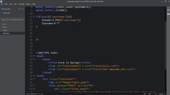The height and width of the screenshot is (95, 170).
Task: Open the PHP language dropdown in status bar
Action: [x=150, y=94]
